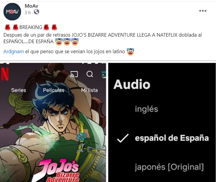Click the MoAv page name link
The height and width of the screenshot is (182, 216).
click(31, 6)
